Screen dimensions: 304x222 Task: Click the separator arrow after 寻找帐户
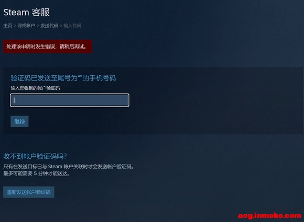[38, 26]
